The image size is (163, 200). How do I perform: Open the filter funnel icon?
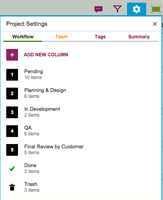(117, 9)
